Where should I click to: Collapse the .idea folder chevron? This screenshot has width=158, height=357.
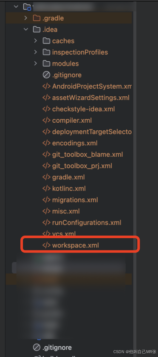pyautogui.click(x=26, y=29)
